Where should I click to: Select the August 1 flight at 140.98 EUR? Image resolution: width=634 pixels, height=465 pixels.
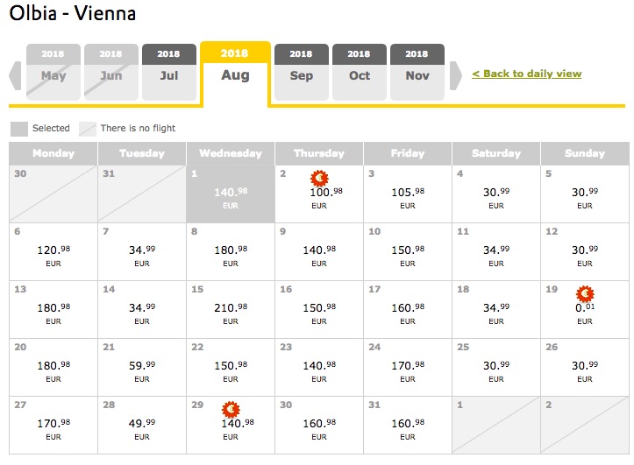(231, 194)
